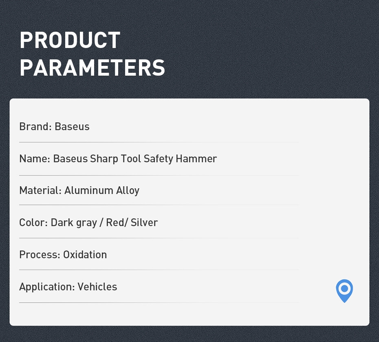Image resolution: width=379 pixels, height=342 pixels.
Task: Click the 'Material:' label text
Action: click(40, 190)
